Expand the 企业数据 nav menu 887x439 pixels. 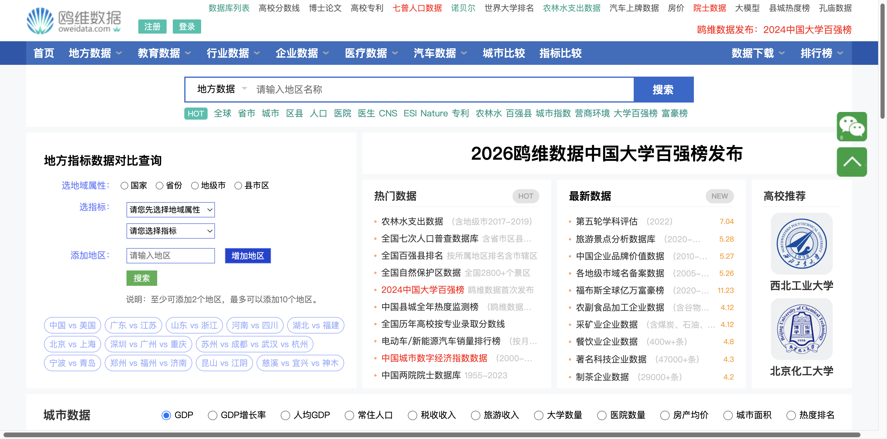click(302, 53)
